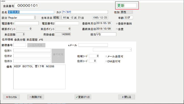Click the grayed address search 住所検索 button

point(36,45)
